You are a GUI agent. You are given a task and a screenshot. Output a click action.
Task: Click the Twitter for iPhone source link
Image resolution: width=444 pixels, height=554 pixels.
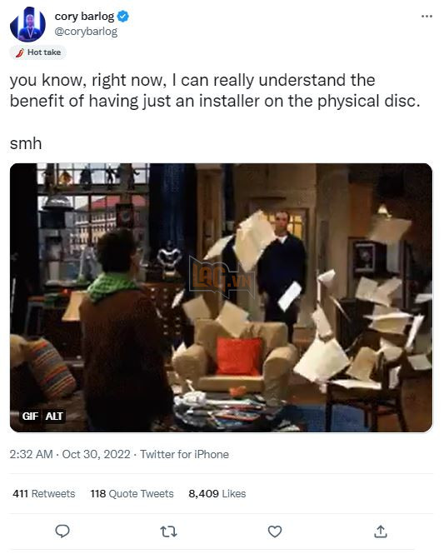184,454
